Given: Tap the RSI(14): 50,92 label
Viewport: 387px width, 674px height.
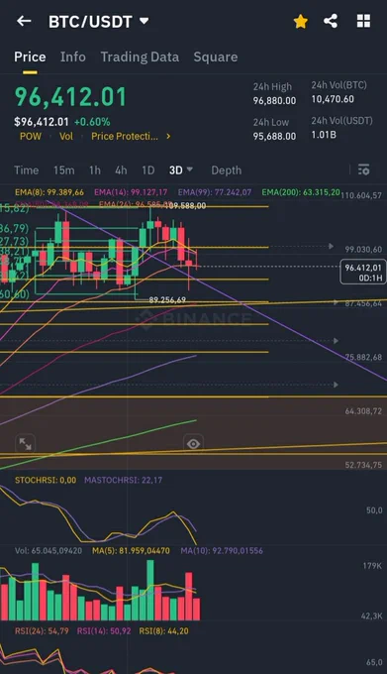Looking at the screenshot, I should [x=104, y=631].
